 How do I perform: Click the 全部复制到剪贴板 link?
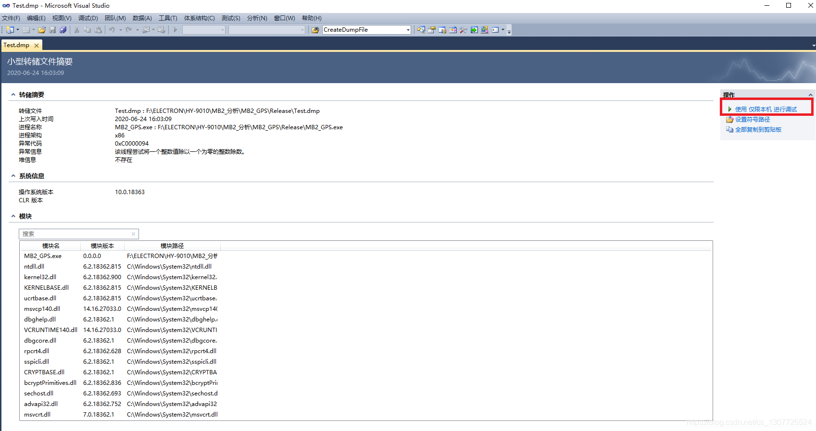point(758,130)
